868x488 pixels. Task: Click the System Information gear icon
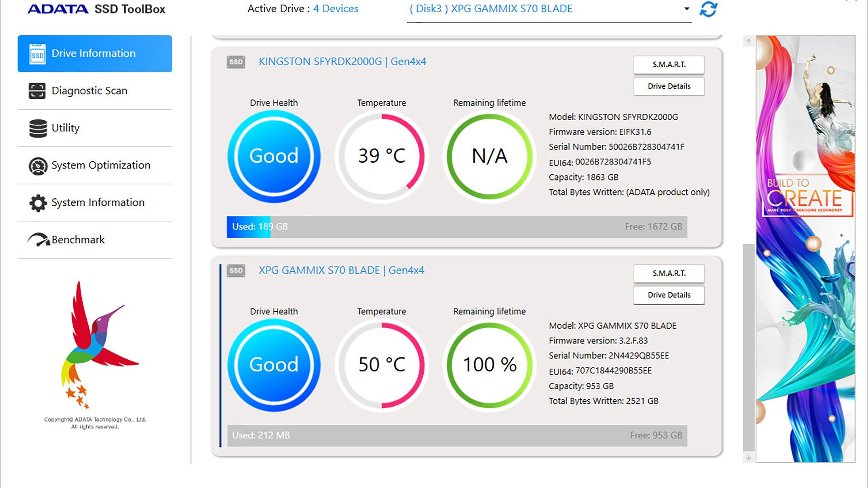pyautogui.click(x=38, y=203)
